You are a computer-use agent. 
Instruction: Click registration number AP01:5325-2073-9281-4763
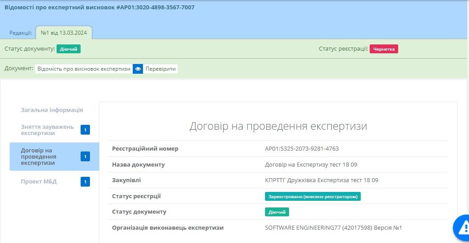click(302, 149)
